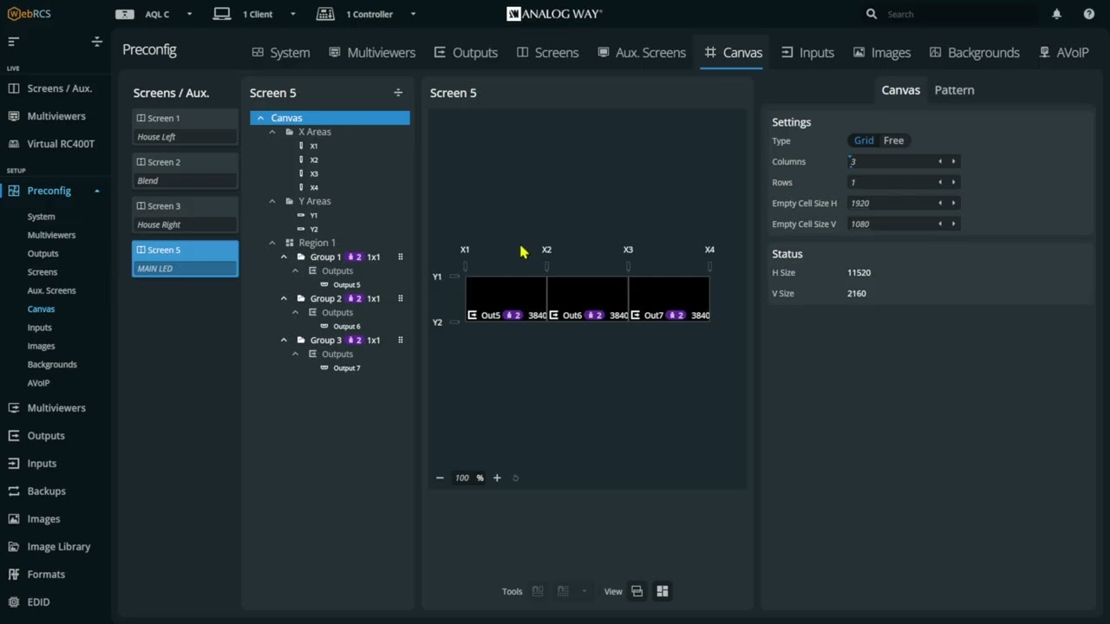1110x624 pixels.
Task: Switch to the Pattern tab
Action: 954,90
